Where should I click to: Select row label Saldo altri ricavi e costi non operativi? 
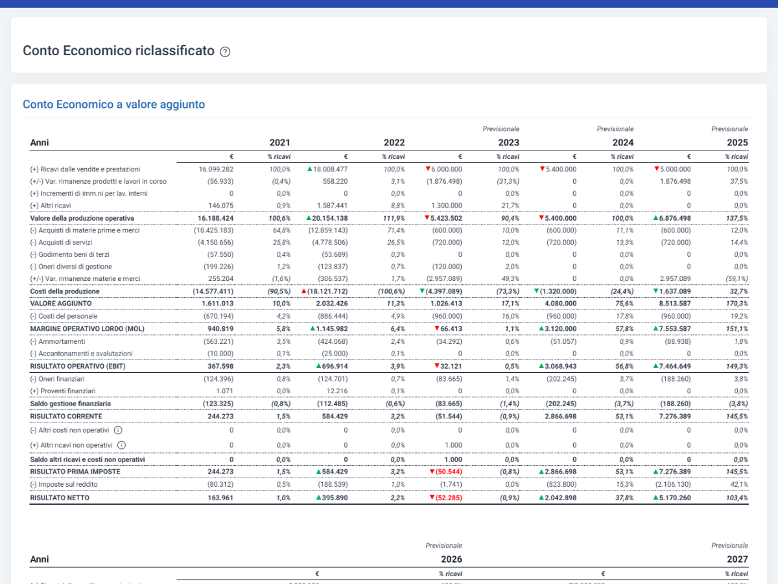coord(88,459)
